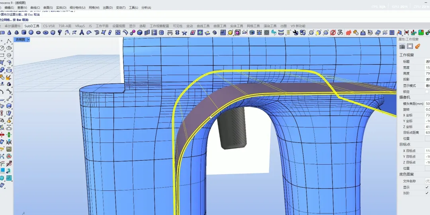Toggle the 锁定 (lock) checkbox
This screenshot has height=215, width=430.
pyautogui.click(x=427, y=91)
